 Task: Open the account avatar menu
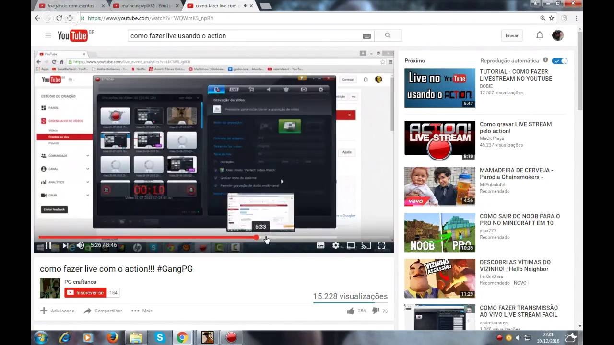click(557, 35)
